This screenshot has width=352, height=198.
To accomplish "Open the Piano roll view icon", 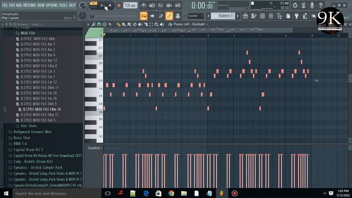I will (254, 16).
